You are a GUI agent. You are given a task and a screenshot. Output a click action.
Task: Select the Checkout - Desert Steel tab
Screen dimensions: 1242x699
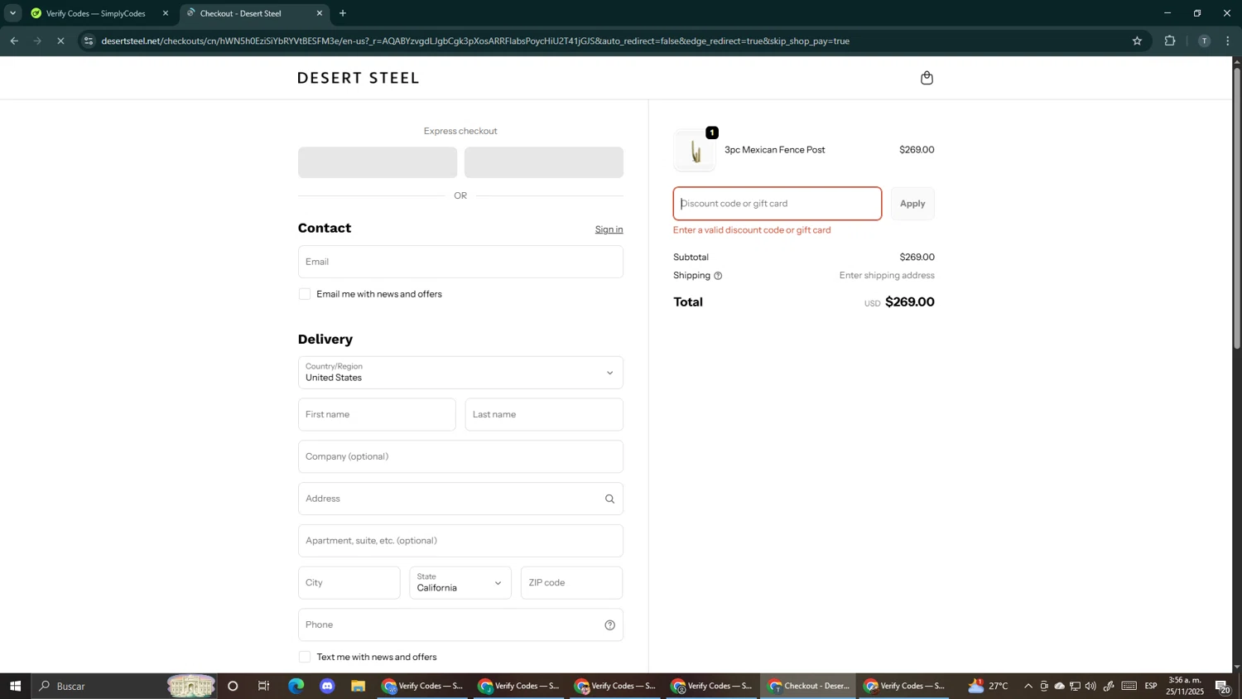click(x=253, y=13)
